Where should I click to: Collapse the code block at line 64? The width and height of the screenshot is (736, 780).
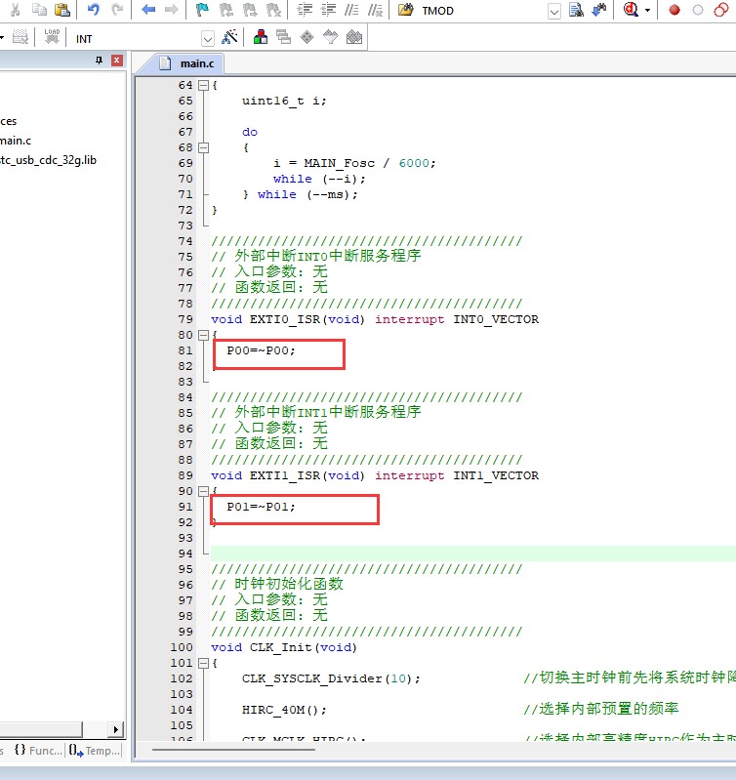pyautogui.click(x=203, y=86)
